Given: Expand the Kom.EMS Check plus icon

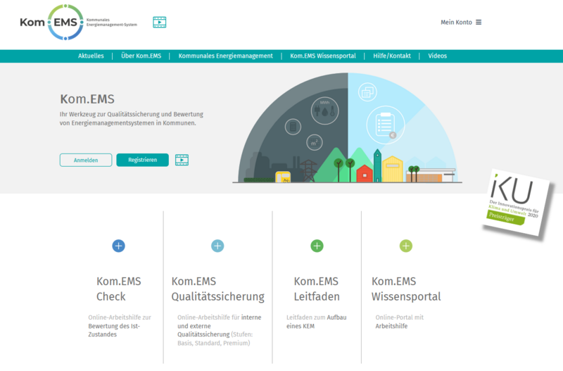Looking at the screenshot, I should 118,246.
